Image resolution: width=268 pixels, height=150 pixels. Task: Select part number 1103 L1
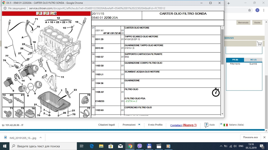(99, 75)
